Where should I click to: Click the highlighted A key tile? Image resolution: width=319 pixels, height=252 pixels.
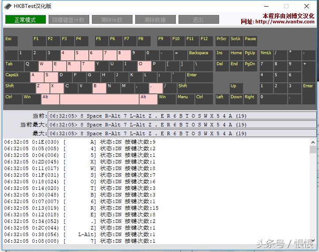coord(37,77)
